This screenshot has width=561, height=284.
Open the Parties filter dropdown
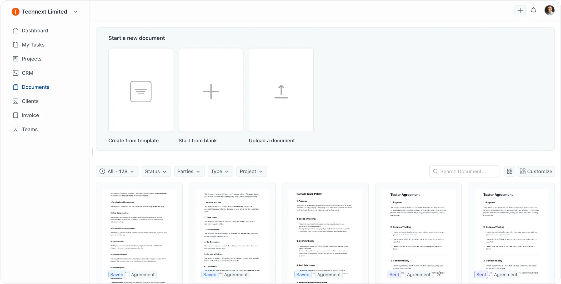(189, 171)
